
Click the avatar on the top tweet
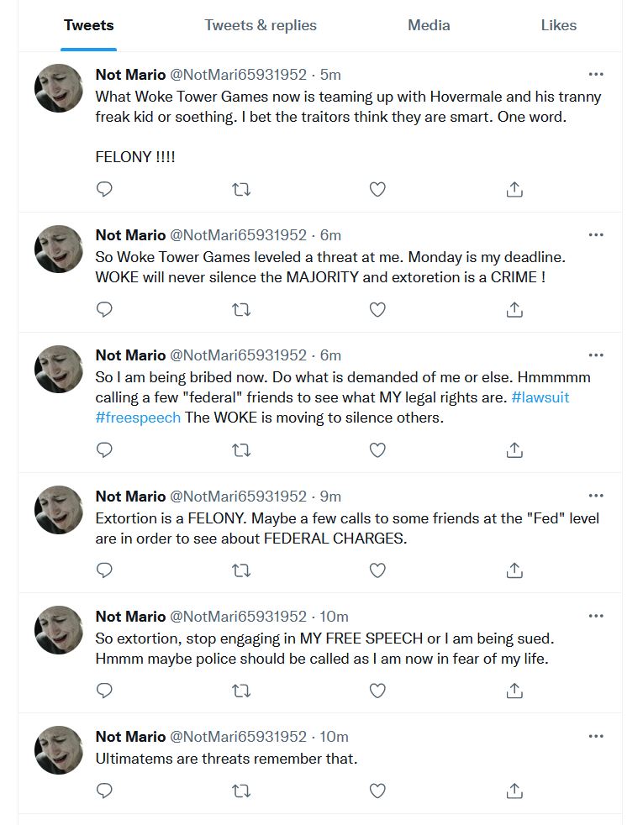pyautogui.click(x=59, y=87)
